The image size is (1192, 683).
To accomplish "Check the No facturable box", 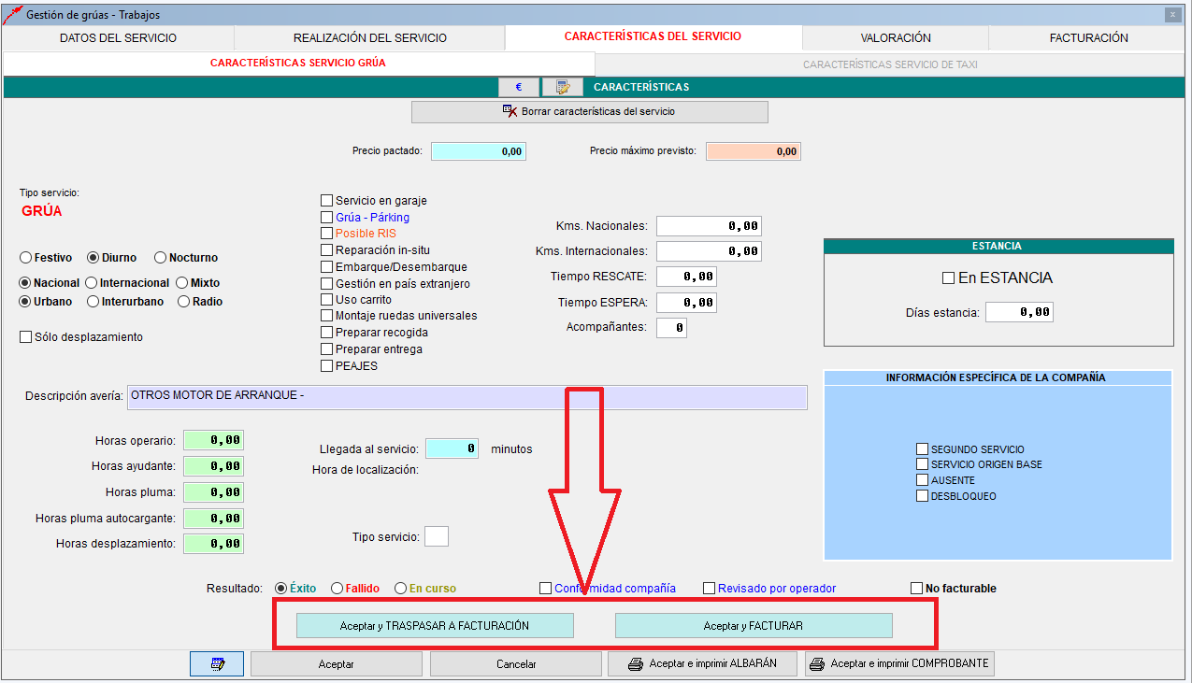I will click(x=917, y=589).
